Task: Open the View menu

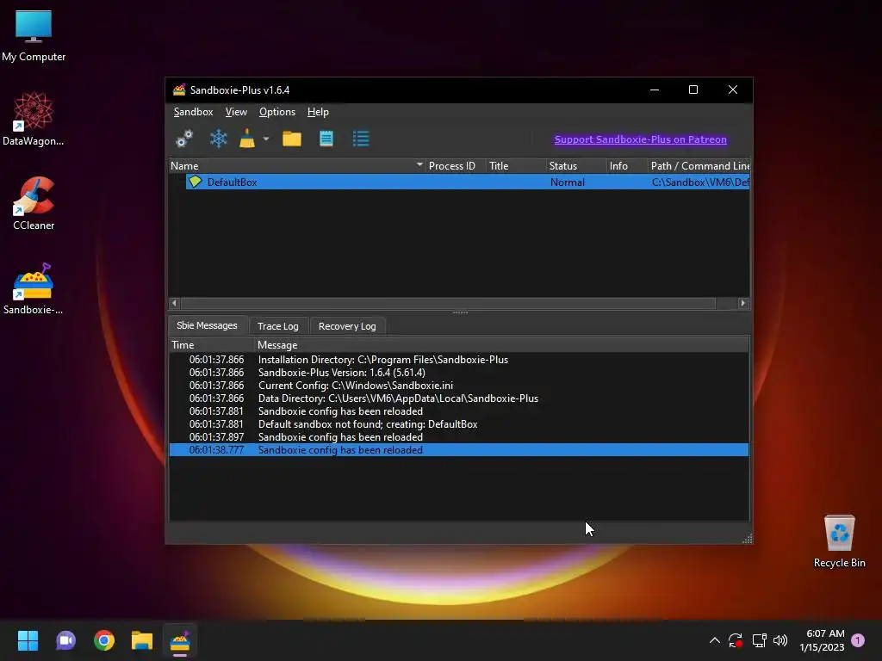Action: click(x=236, y=112)
